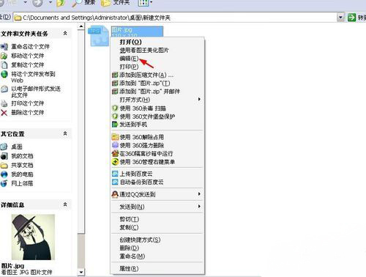Click the red X 删除这个文件 icon

pyautogui.click(x=4, y=113)
